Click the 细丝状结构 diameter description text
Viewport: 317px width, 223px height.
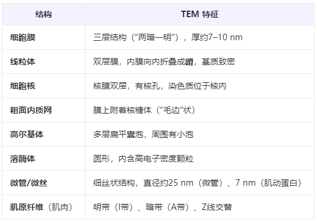197,183
